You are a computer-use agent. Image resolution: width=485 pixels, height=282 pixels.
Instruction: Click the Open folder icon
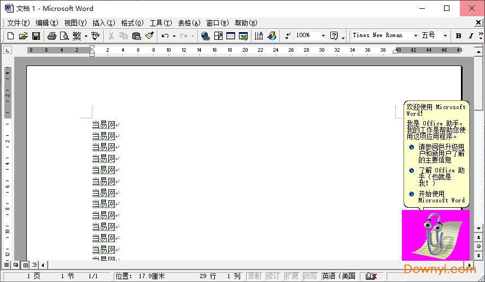pos(23,36)
